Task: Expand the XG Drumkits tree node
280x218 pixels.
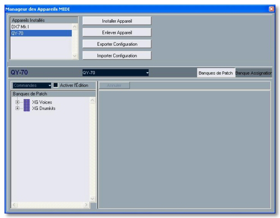Action: [x=17, y=108]
